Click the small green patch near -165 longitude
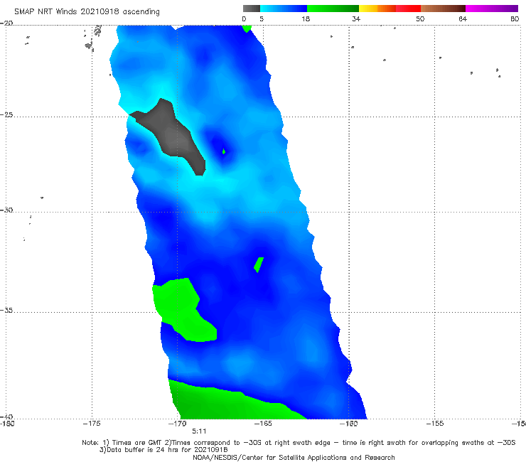The width and height of the screenshot is (526, 462). pyautogui.click(x=259, y=264)
